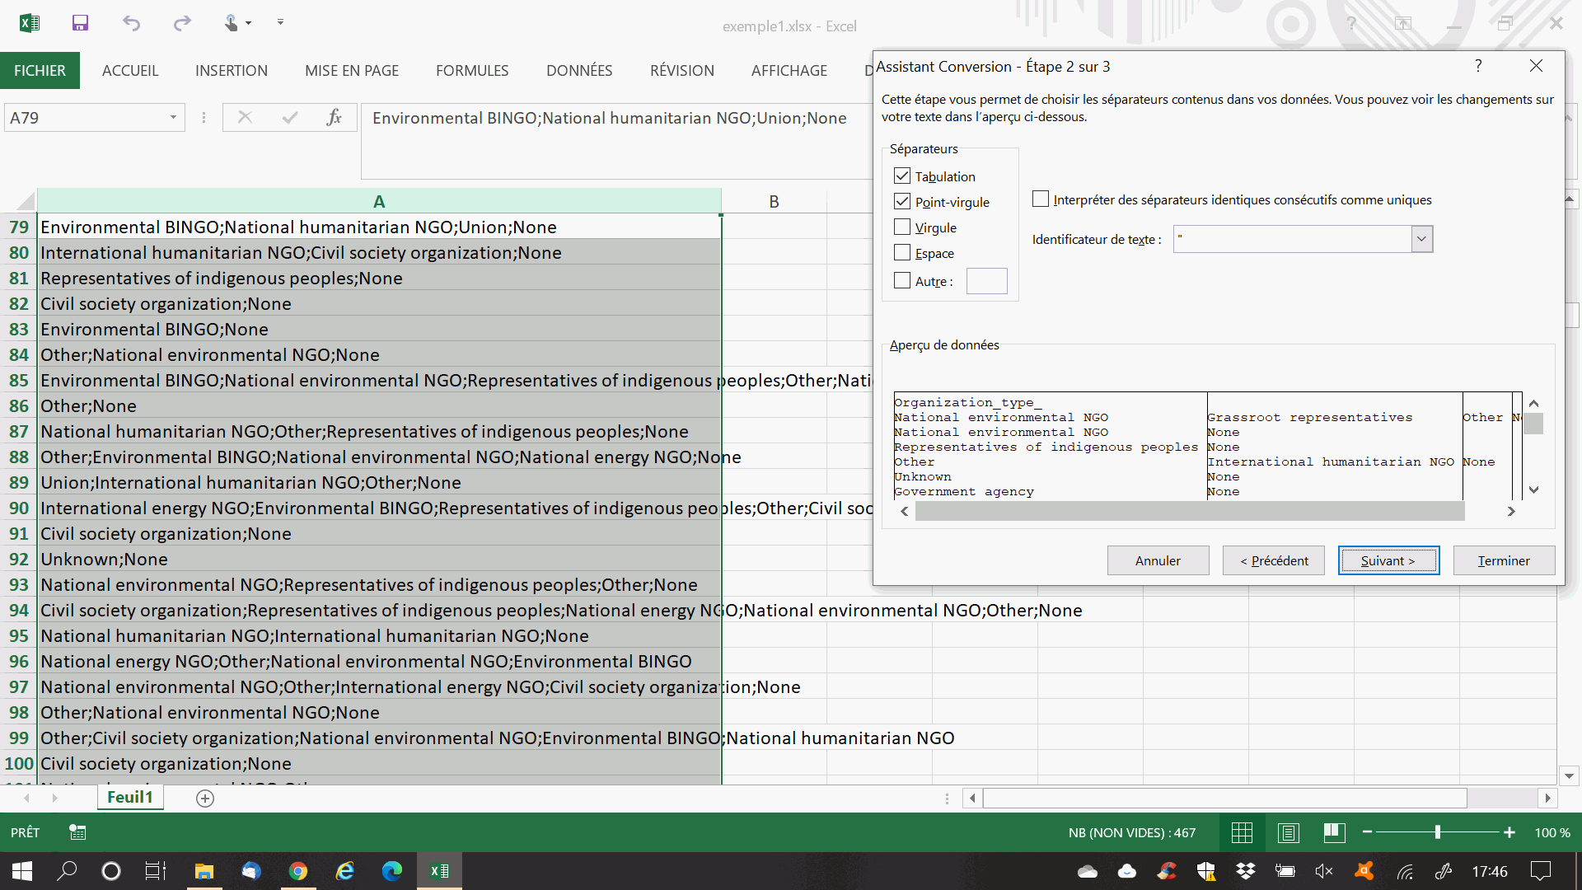1582x890 pixels.
Task: Click the Suivant button
Action: [1388, 560]
